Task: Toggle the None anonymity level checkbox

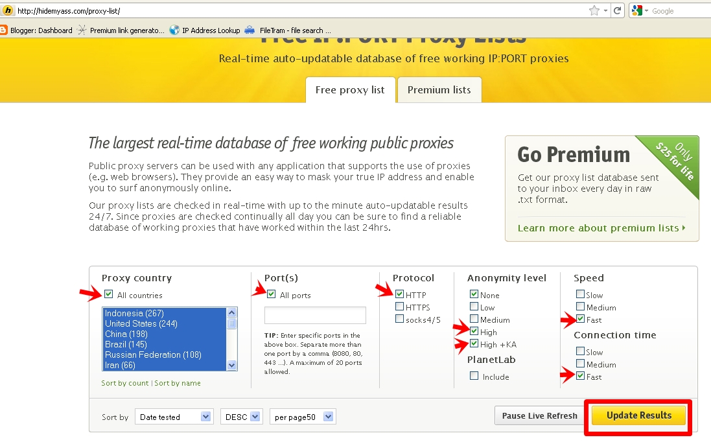Action: pos(474,294)
